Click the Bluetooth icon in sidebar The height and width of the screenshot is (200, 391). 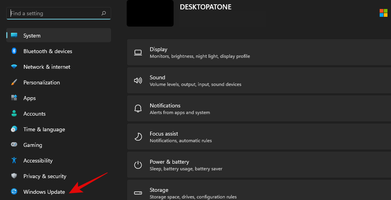click(x=14, y=51)
